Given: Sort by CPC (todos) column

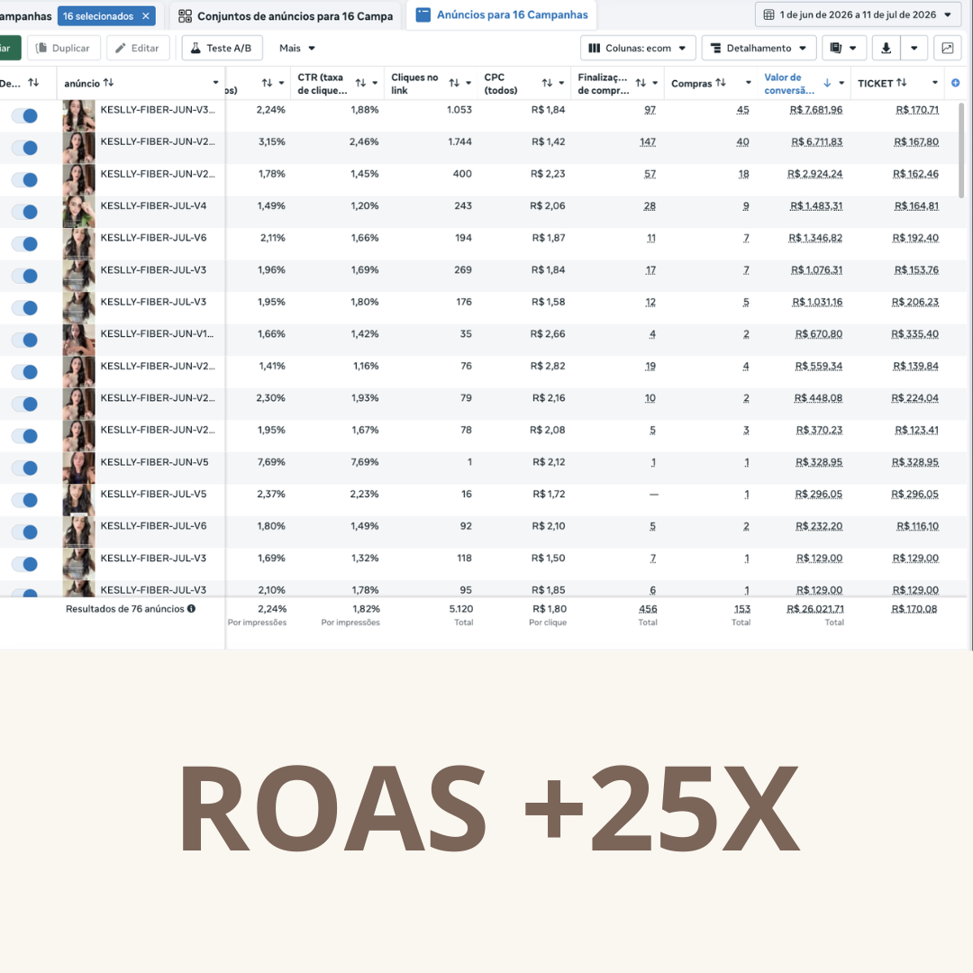Looking at the screenshot, I should click(x=547, y=83).
